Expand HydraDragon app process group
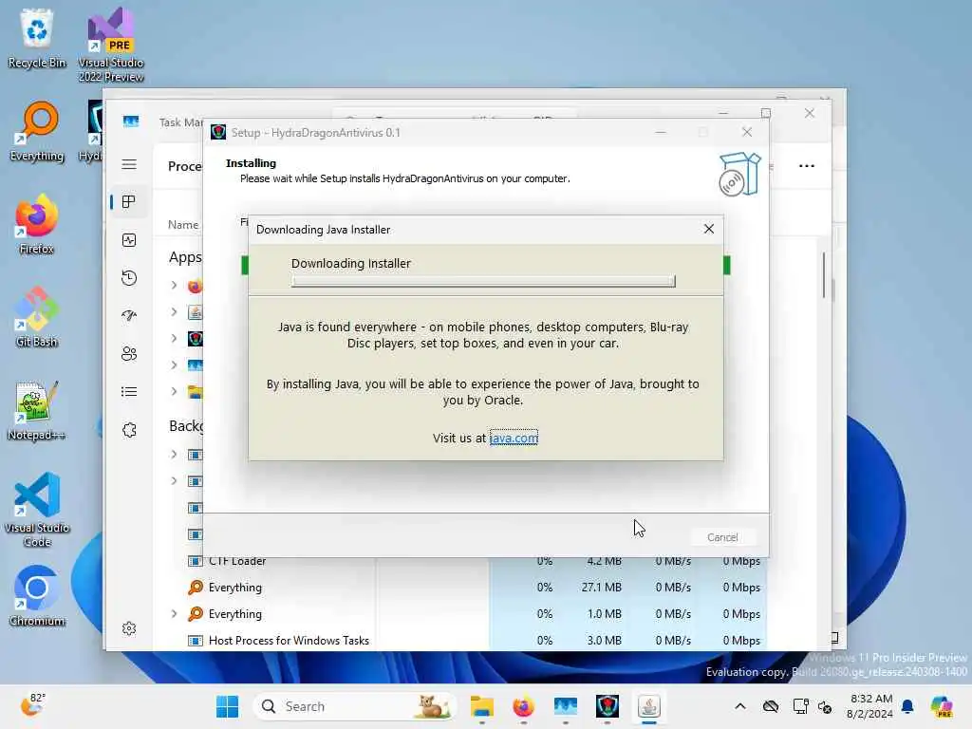Screen dimensions: 972x729 click(175, 339)
